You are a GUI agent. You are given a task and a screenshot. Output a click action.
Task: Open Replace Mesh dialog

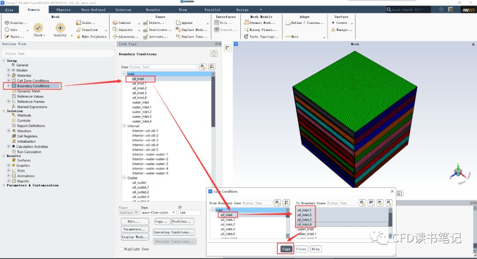tap(192, 30)
